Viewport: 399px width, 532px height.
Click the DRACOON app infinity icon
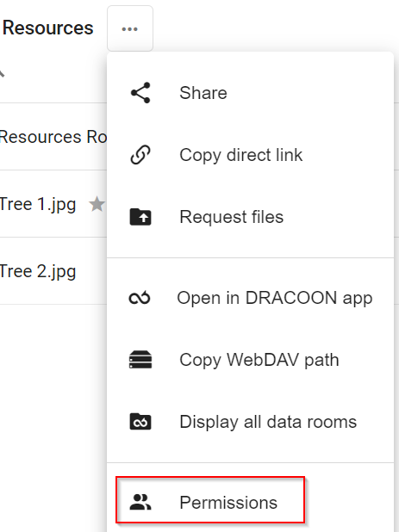pos(140,298)
